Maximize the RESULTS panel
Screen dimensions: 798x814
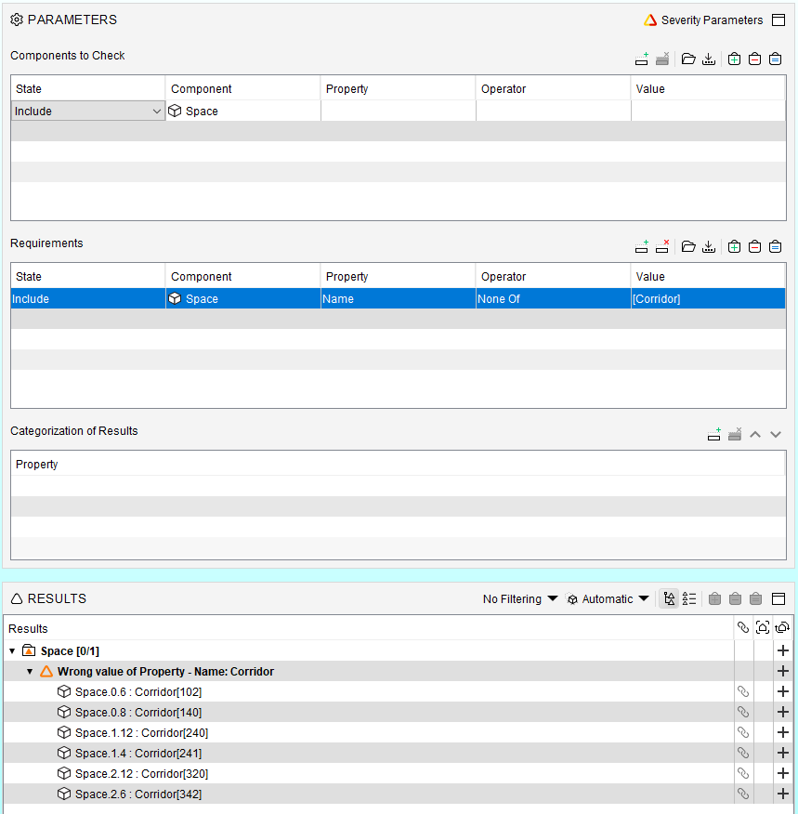click(x=778, y=598)
